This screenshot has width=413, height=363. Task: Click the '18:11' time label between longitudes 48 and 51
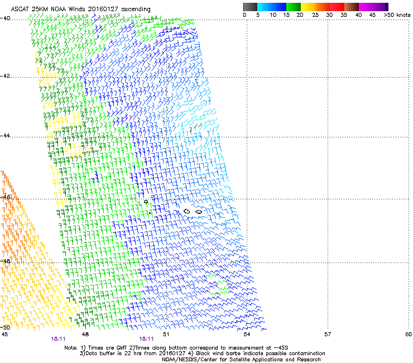pos(146,339)
